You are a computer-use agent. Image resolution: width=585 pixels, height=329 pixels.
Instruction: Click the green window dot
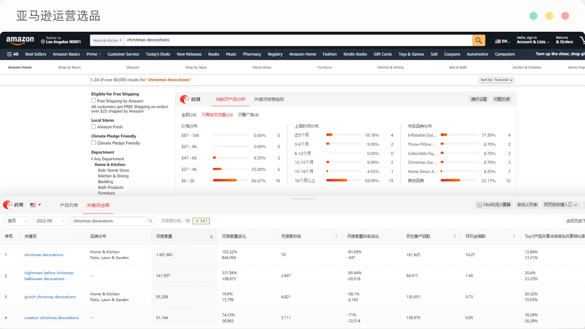coord(533,16)
